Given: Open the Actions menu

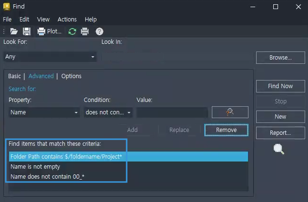Looking at the screenshot, I should [x=67, y=20].
